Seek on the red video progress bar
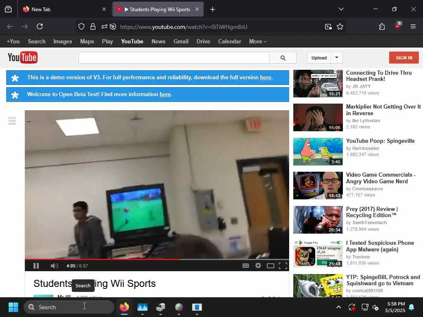Viewport: 423px width, 317px height. (x=157, y=259)
